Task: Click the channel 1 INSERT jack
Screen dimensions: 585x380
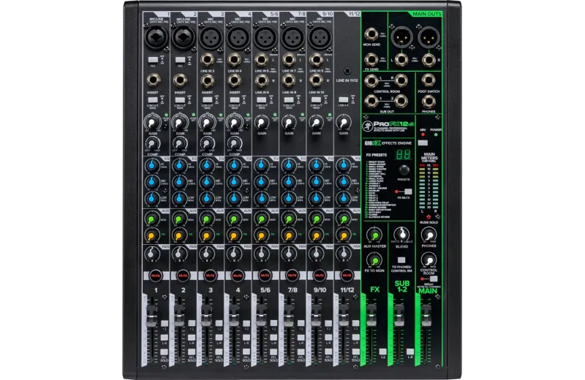Action: [x=153, y=80]
